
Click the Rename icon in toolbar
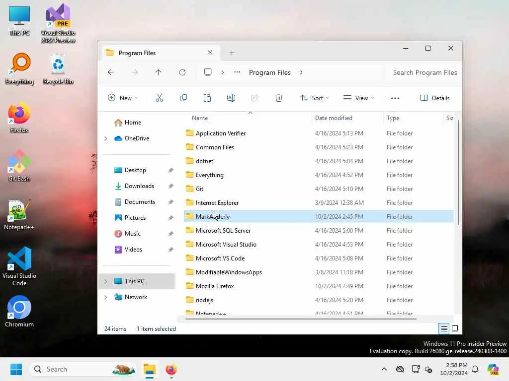(231, 98)
